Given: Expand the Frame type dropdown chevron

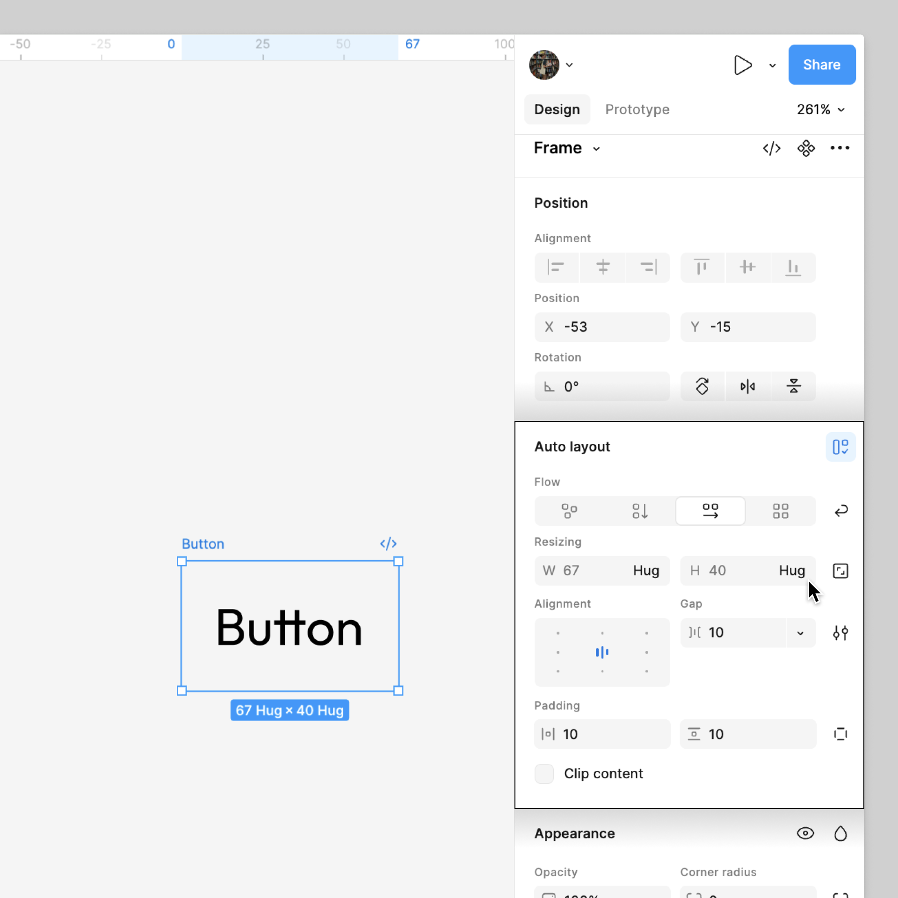Looking at the screenshot, I should coord(596,149).
